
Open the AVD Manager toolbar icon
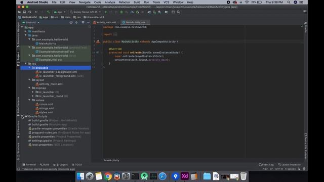coord(154,12)
